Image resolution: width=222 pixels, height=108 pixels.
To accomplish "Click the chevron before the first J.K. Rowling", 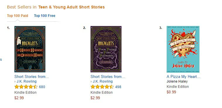I will [15, 82].
